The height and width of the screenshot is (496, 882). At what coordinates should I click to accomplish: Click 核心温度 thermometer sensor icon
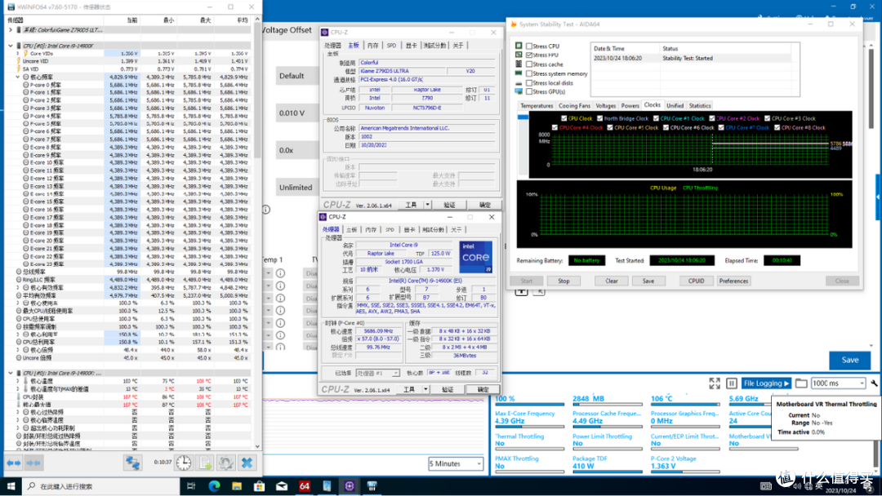(x=25, y=381)
